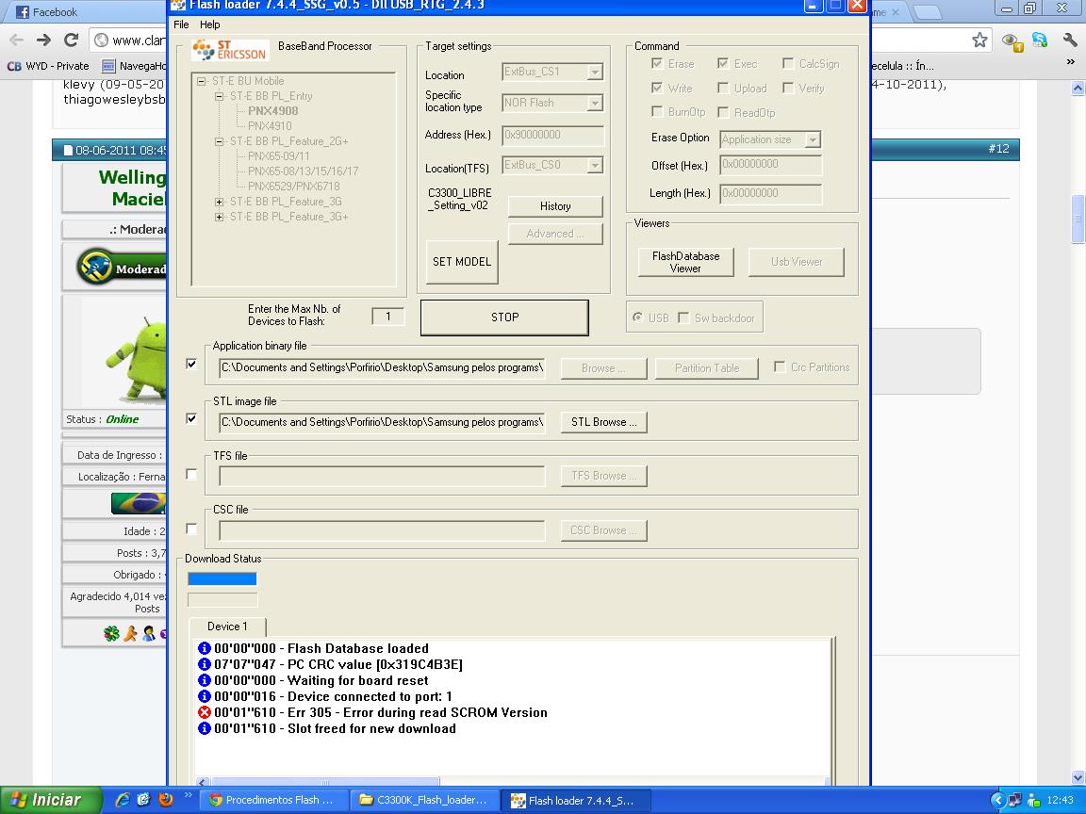Toggle the Exec command checkbox

(722, 64)
